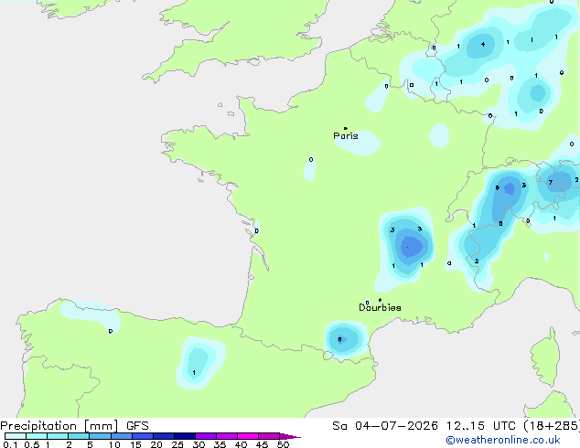This screenshot has height=448, width=580.
Task: Click the legend label 50
Action: pyautogui.click(x=283, y=444)
